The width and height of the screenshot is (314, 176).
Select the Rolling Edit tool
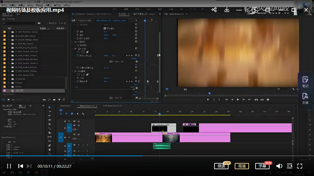click(49, 124)
